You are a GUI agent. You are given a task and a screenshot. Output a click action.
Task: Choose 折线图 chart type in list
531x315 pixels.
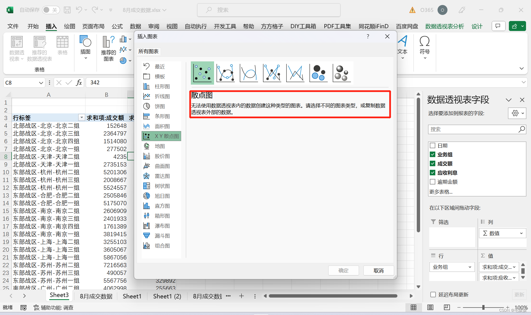(x=161, y=96)
